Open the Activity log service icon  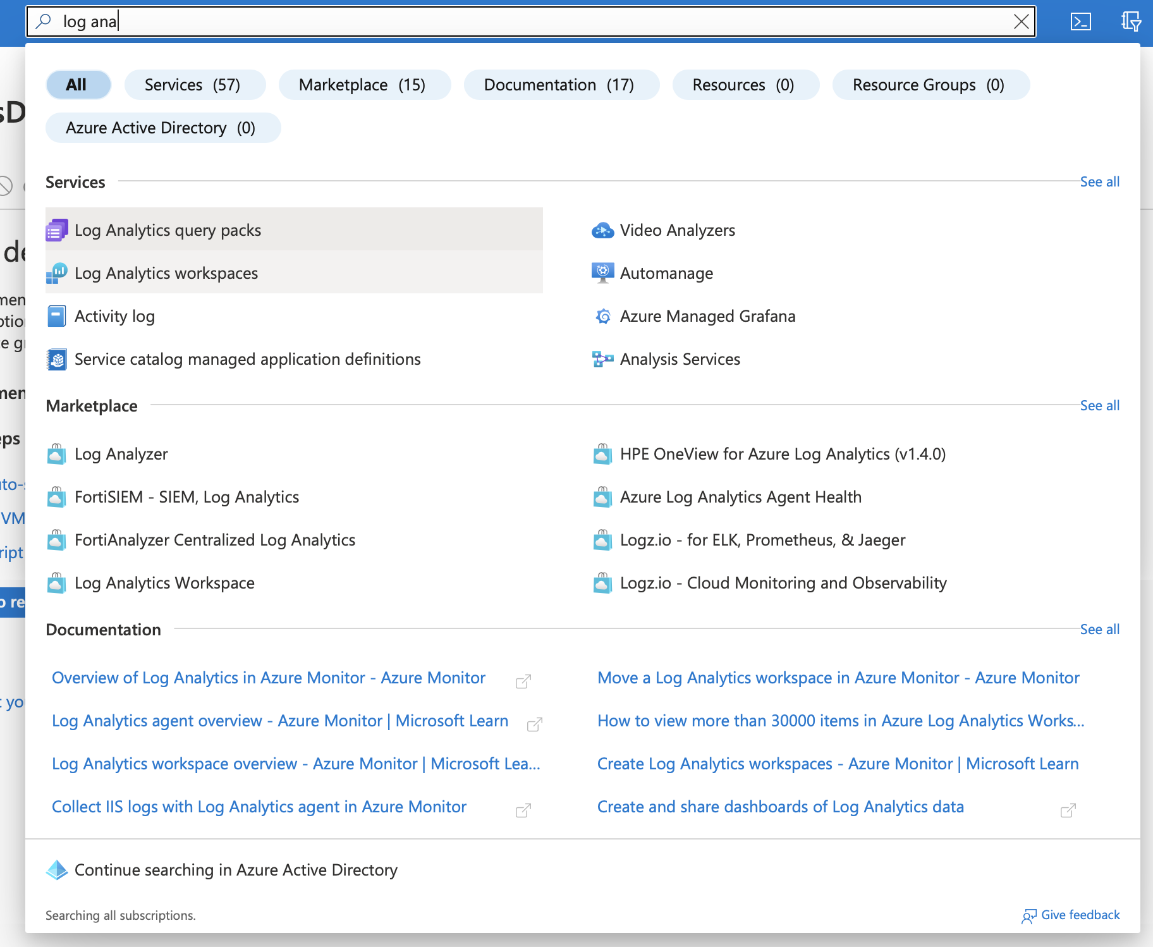pyautogui.click(x=57, y=316)
